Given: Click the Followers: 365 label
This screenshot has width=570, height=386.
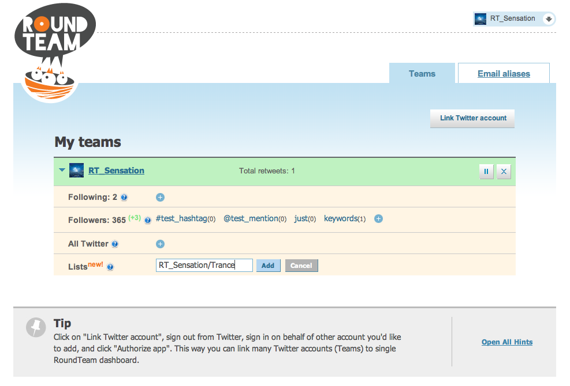Looking at the screenshot, I should pos(97,220).
